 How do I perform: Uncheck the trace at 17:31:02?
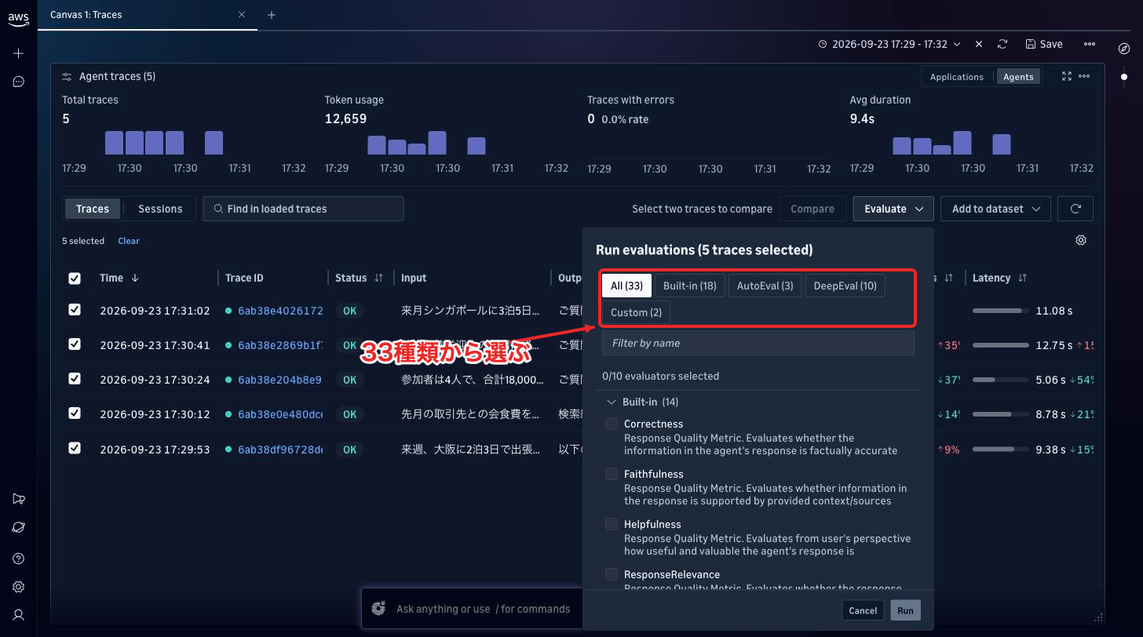coord(75,310)
